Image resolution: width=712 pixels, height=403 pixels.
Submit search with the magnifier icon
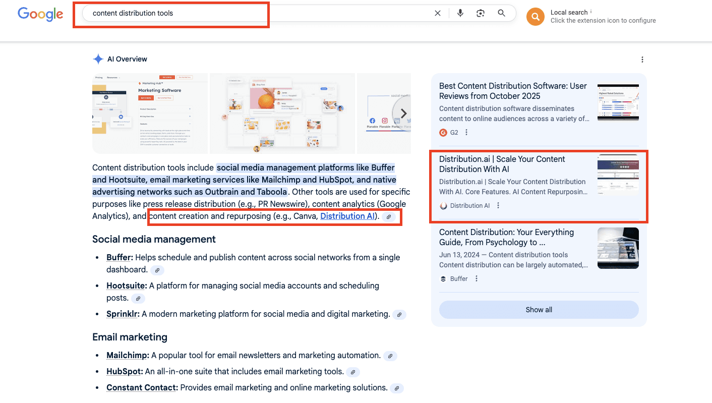coord(501,13)
